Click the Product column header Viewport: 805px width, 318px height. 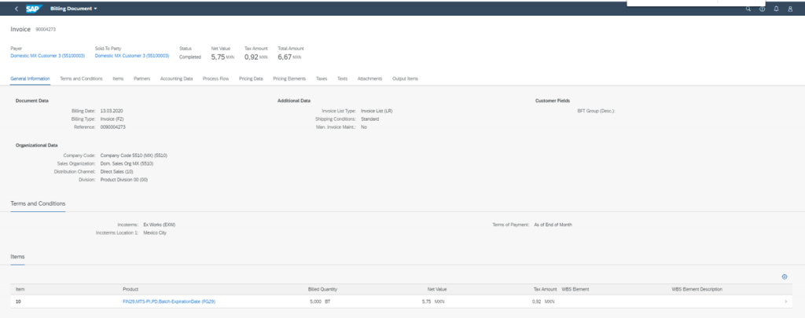(130, 289)
